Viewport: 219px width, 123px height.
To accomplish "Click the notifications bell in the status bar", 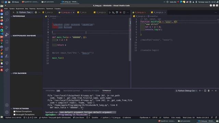I will (216, 118).
